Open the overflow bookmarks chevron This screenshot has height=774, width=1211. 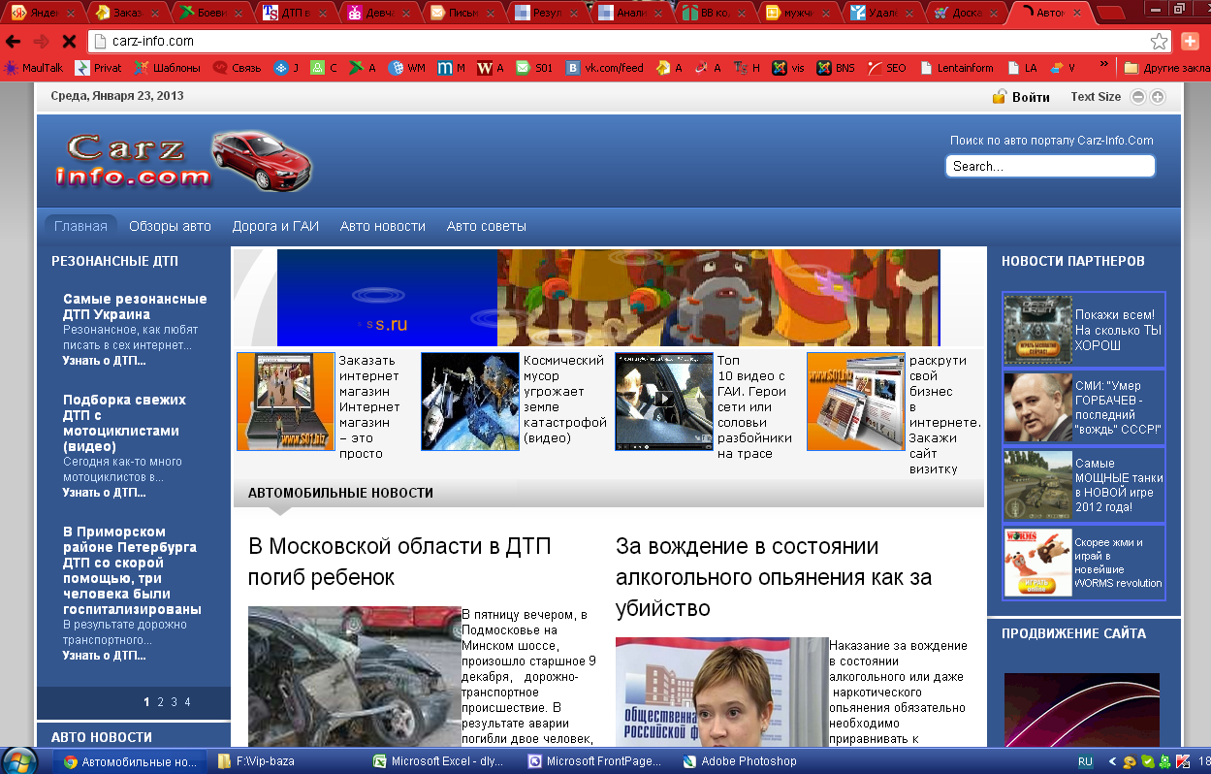pos(1102,66)
